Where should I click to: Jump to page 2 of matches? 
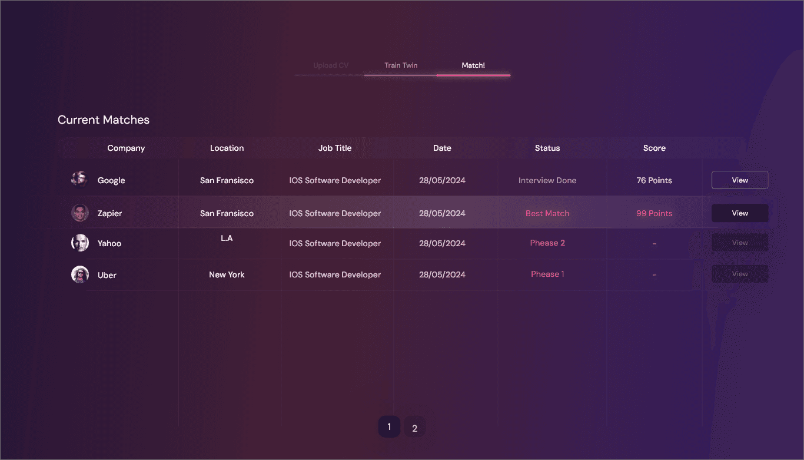pos(414,428)
